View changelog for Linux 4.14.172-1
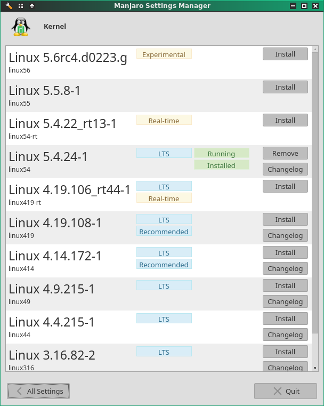Image resolution: width=324 pixels, height=406 pixels. (285, 268)
